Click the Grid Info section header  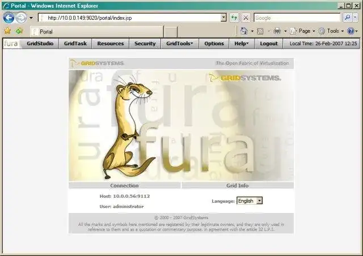[238, 185]
